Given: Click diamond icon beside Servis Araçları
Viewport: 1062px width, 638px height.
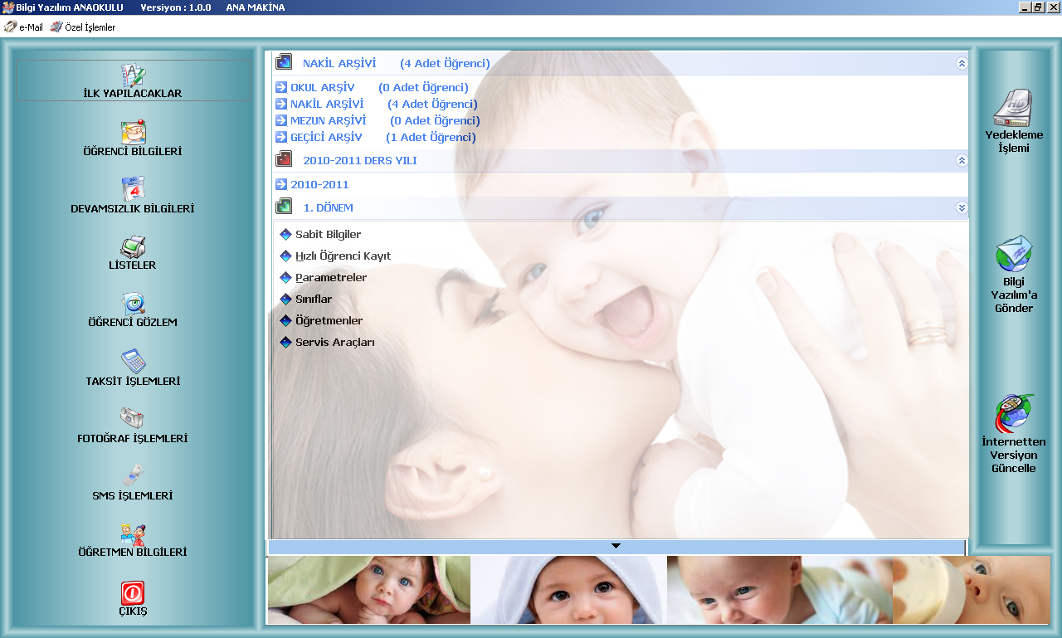Looking at the screenshot, I should tap(286, 343).
